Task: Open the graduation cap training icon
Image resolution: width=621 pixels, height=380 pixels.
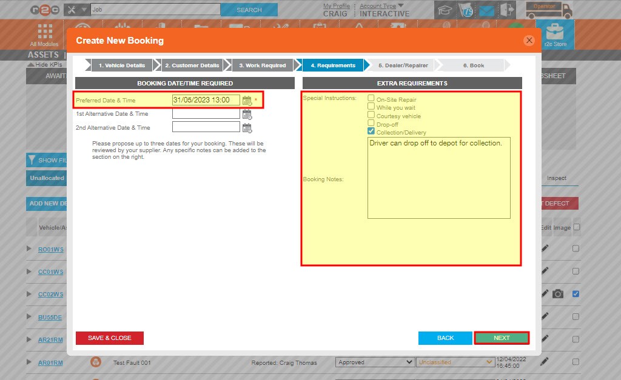Action: [445, 9]
